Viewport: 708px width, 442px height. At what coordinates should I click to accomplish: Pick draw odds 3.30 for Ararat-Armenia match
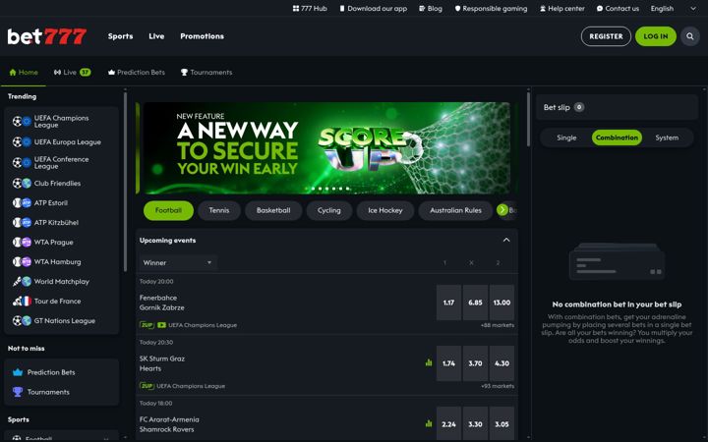tap(476, 424)
